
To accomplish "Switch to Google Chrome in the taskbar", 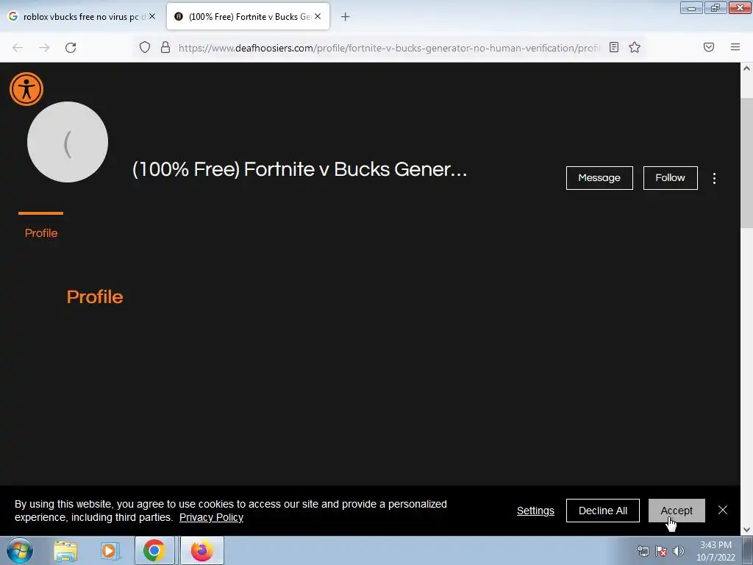I will [154, 550].
